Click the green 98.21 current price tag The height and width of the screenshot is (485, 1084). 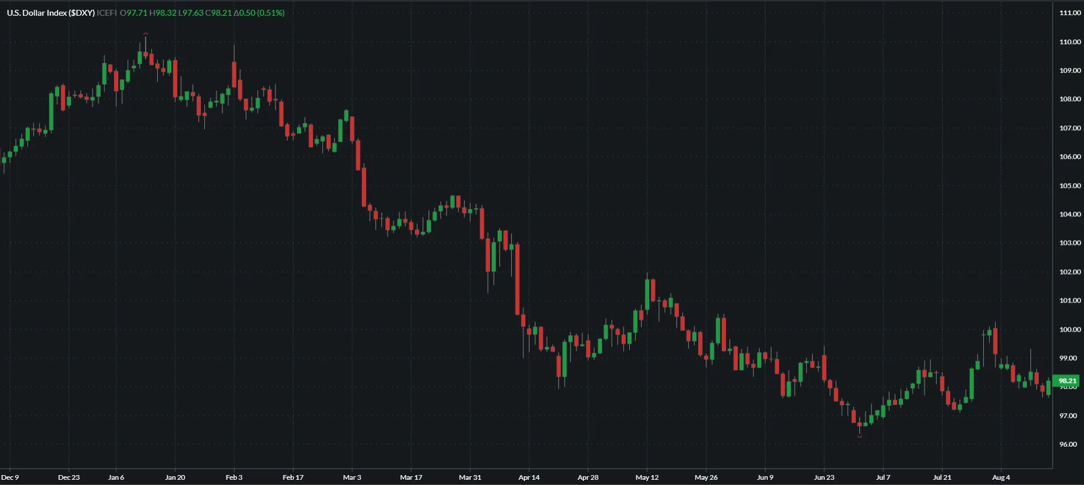tap(1067, 381)
